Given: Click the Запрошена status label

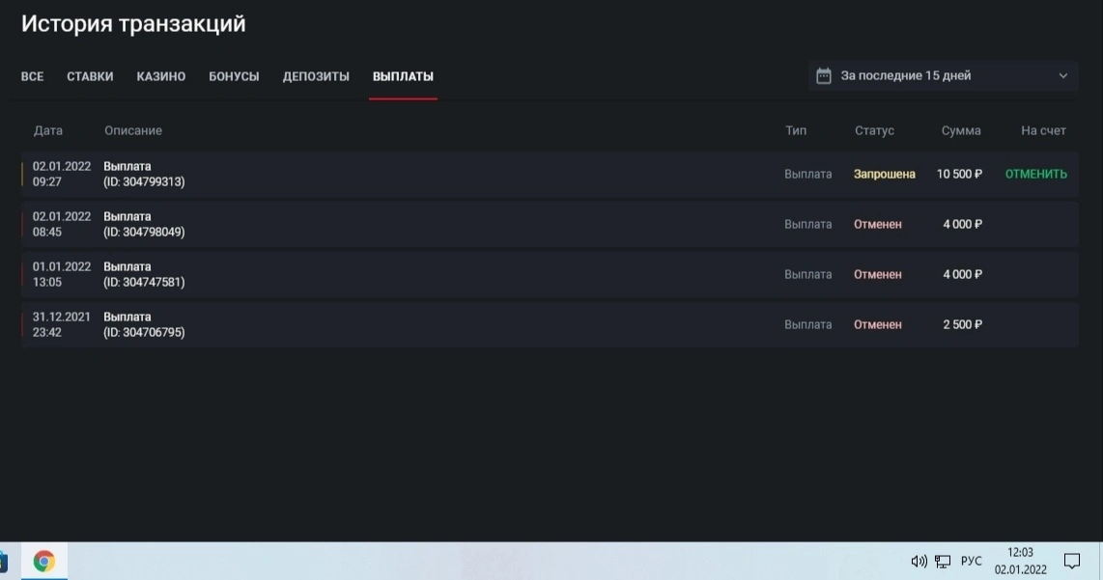Looking at the screenshot, I should (x=884, y=175).
